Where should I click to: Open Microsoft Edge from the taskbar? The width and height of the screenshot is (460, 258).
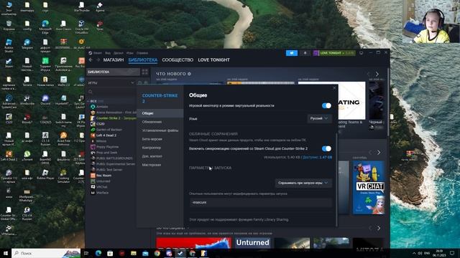coord(98,253)
